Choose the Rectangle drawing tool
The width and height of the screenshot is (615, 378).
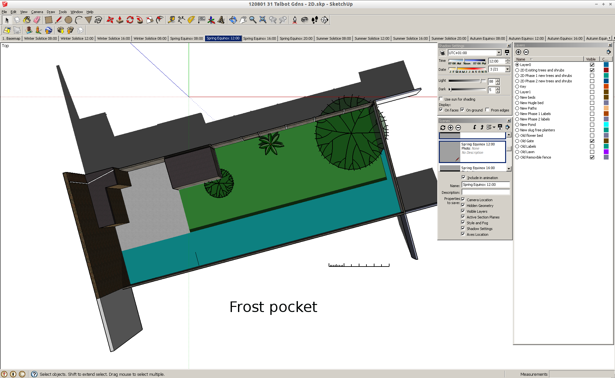[49, 20]
